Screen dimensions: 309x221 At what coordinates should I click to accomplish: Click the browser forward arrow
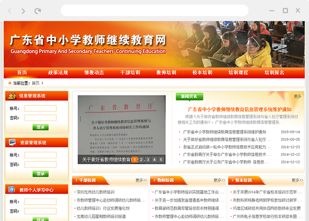coord(23,11)
